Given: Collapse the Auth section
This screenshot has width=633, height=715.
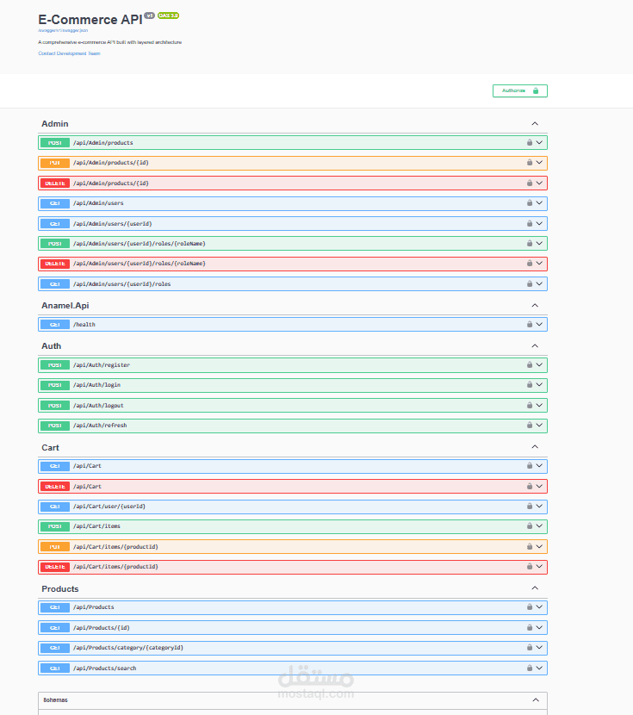Looking at the screenshot, I should pyautogui.click(x=535, y=345).
